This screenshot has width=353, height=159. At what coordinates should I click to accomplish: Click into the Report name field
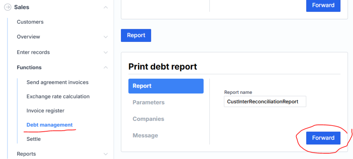(x=265, y=102)
